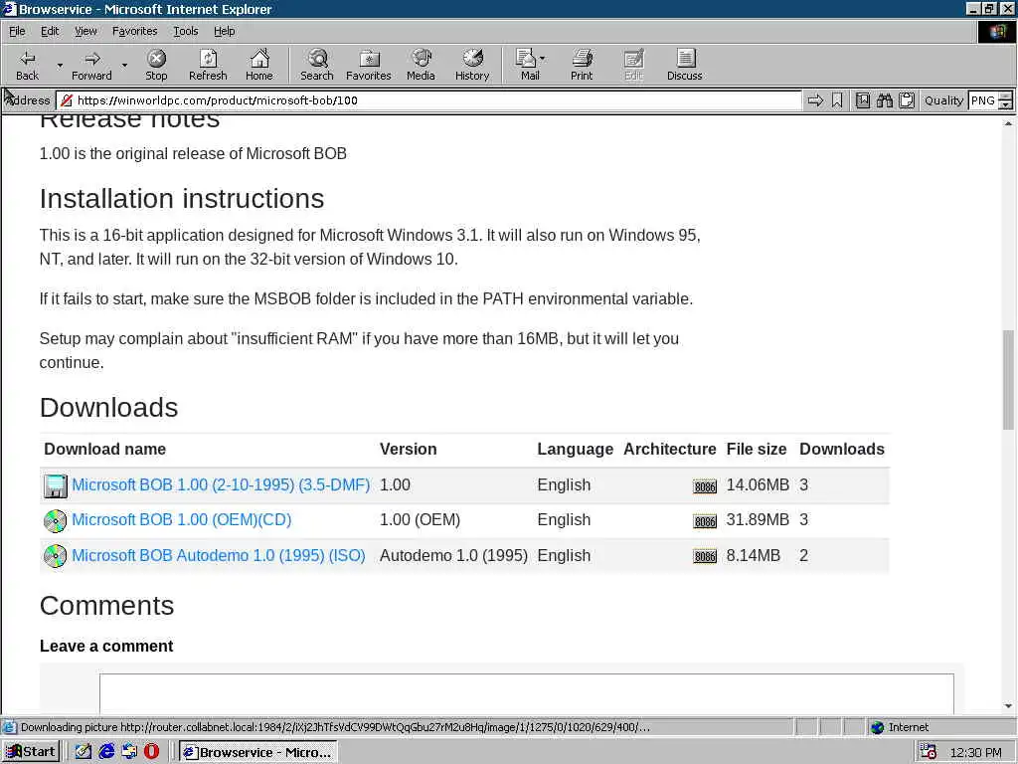Click Show Desktop quick launch icon
The height and width of the screenshot is (764, 1018).
point(84,752)
